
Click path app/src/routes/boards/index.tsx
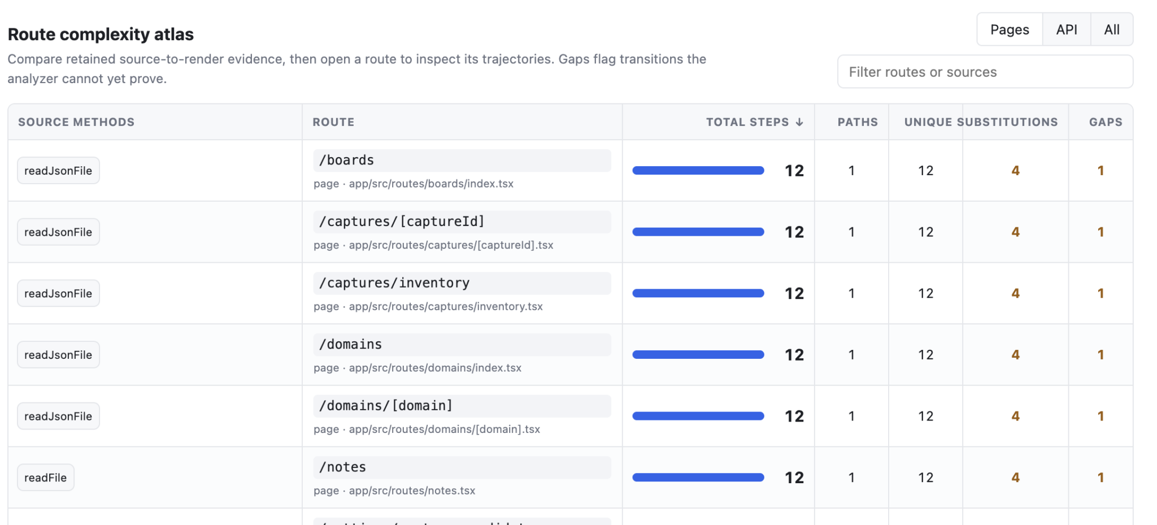tap(431, 184)
